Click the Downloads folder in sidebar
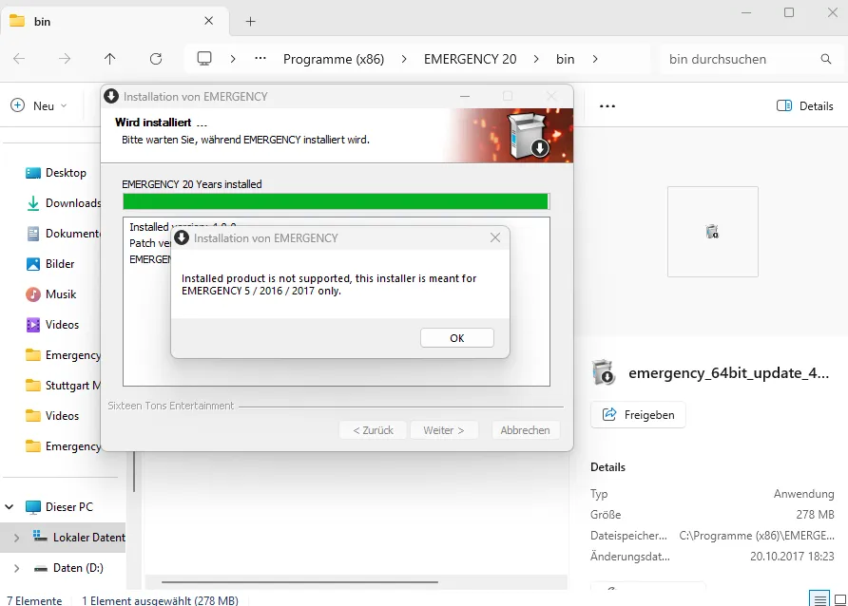 click(x=72, y=203)
